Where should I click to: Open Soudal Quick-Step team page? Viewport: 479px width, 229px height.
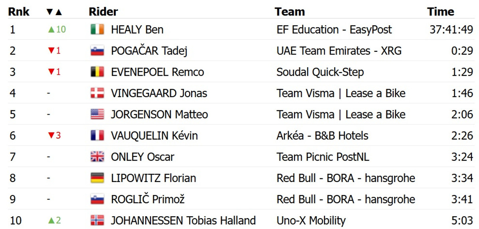click(320, 72)
